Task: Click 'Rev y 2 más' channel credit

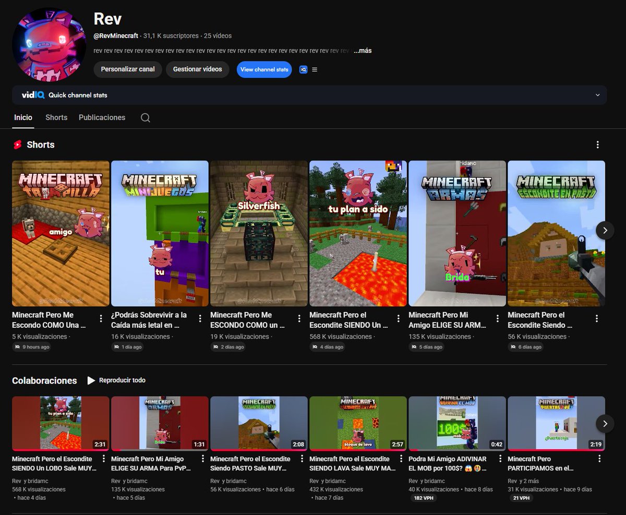Action: coord(523,481)
